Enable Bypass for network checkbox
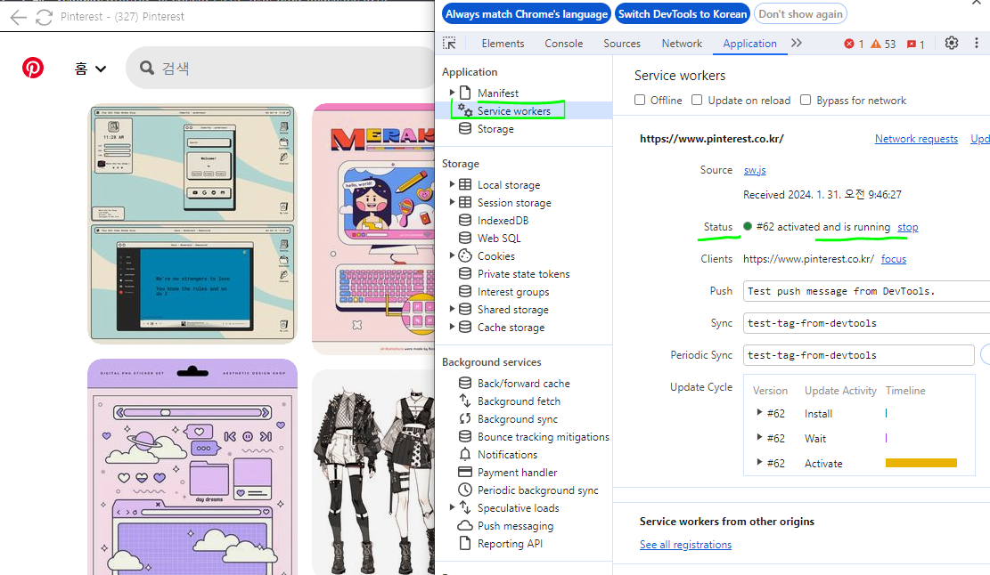This screenshot has width=990, height=575. pos(805,100)
